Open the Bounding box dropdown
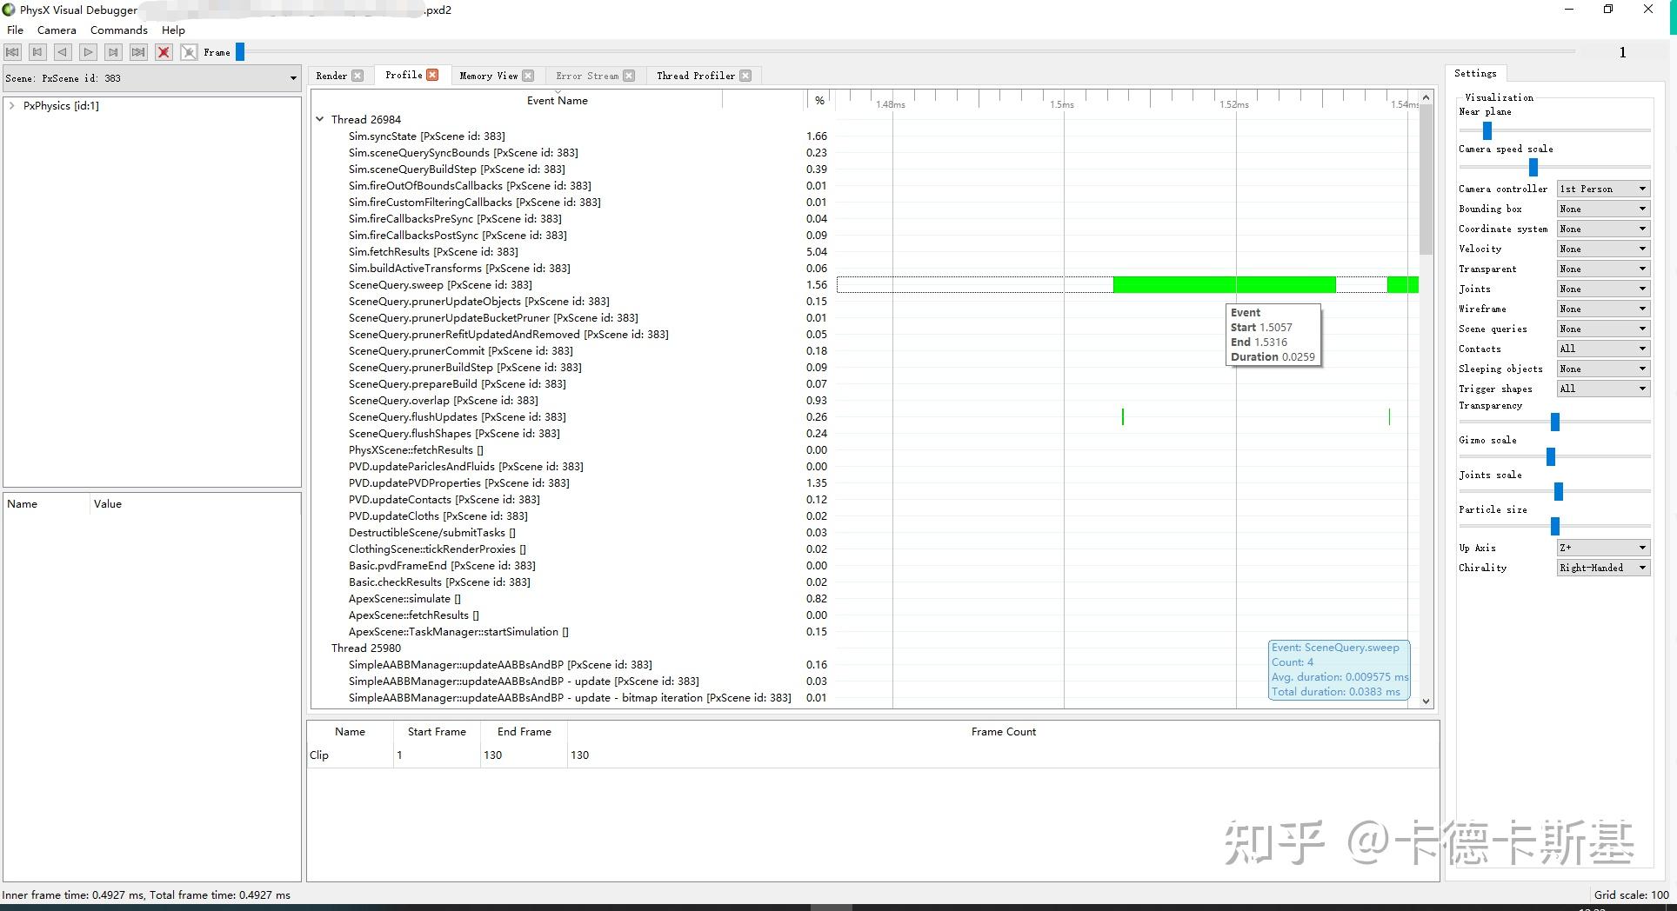This screenshot has width=1677, height=911. 1603,209
